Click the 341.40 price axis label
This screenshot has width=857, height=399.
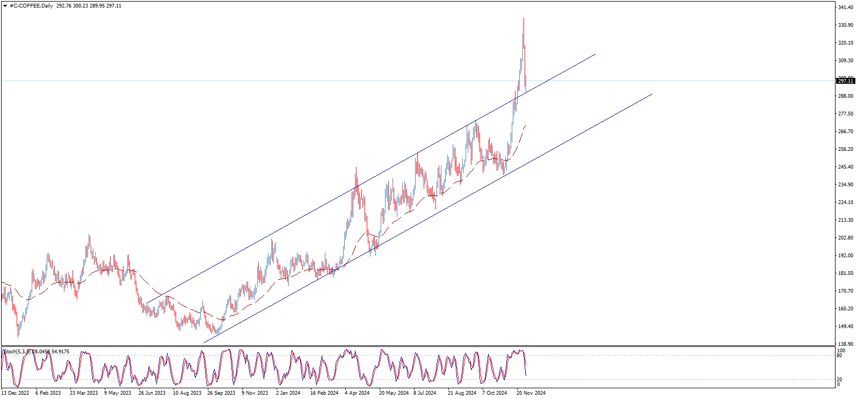[846, 8]
